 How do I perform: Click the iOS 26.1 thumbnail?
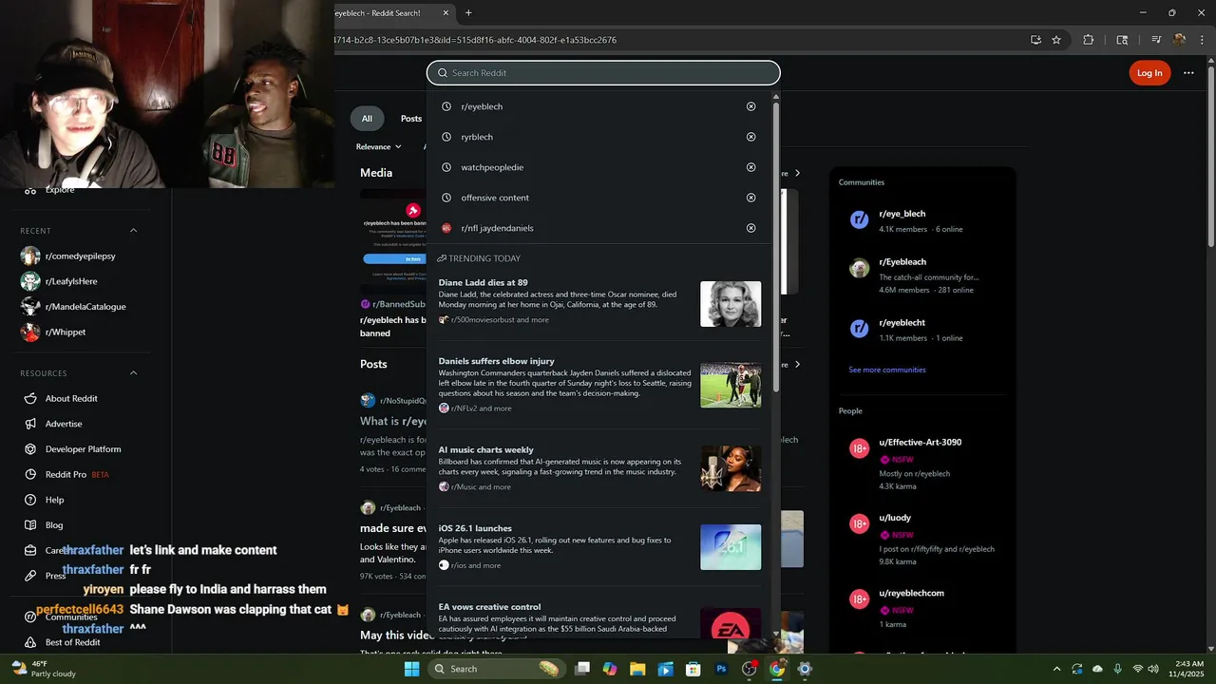(x=731, y=547)
